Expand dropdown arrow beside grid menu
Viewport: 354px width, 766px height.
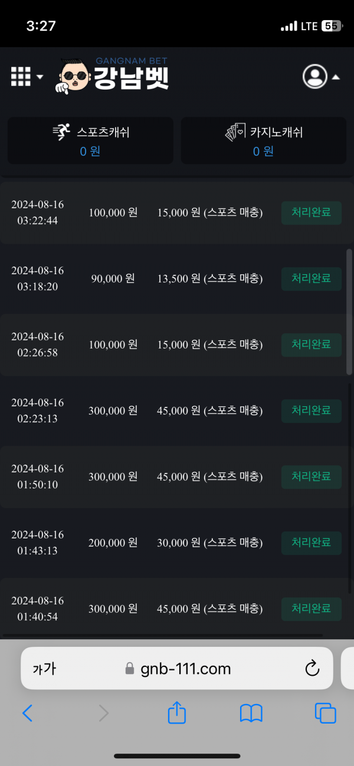pos(40,77)
